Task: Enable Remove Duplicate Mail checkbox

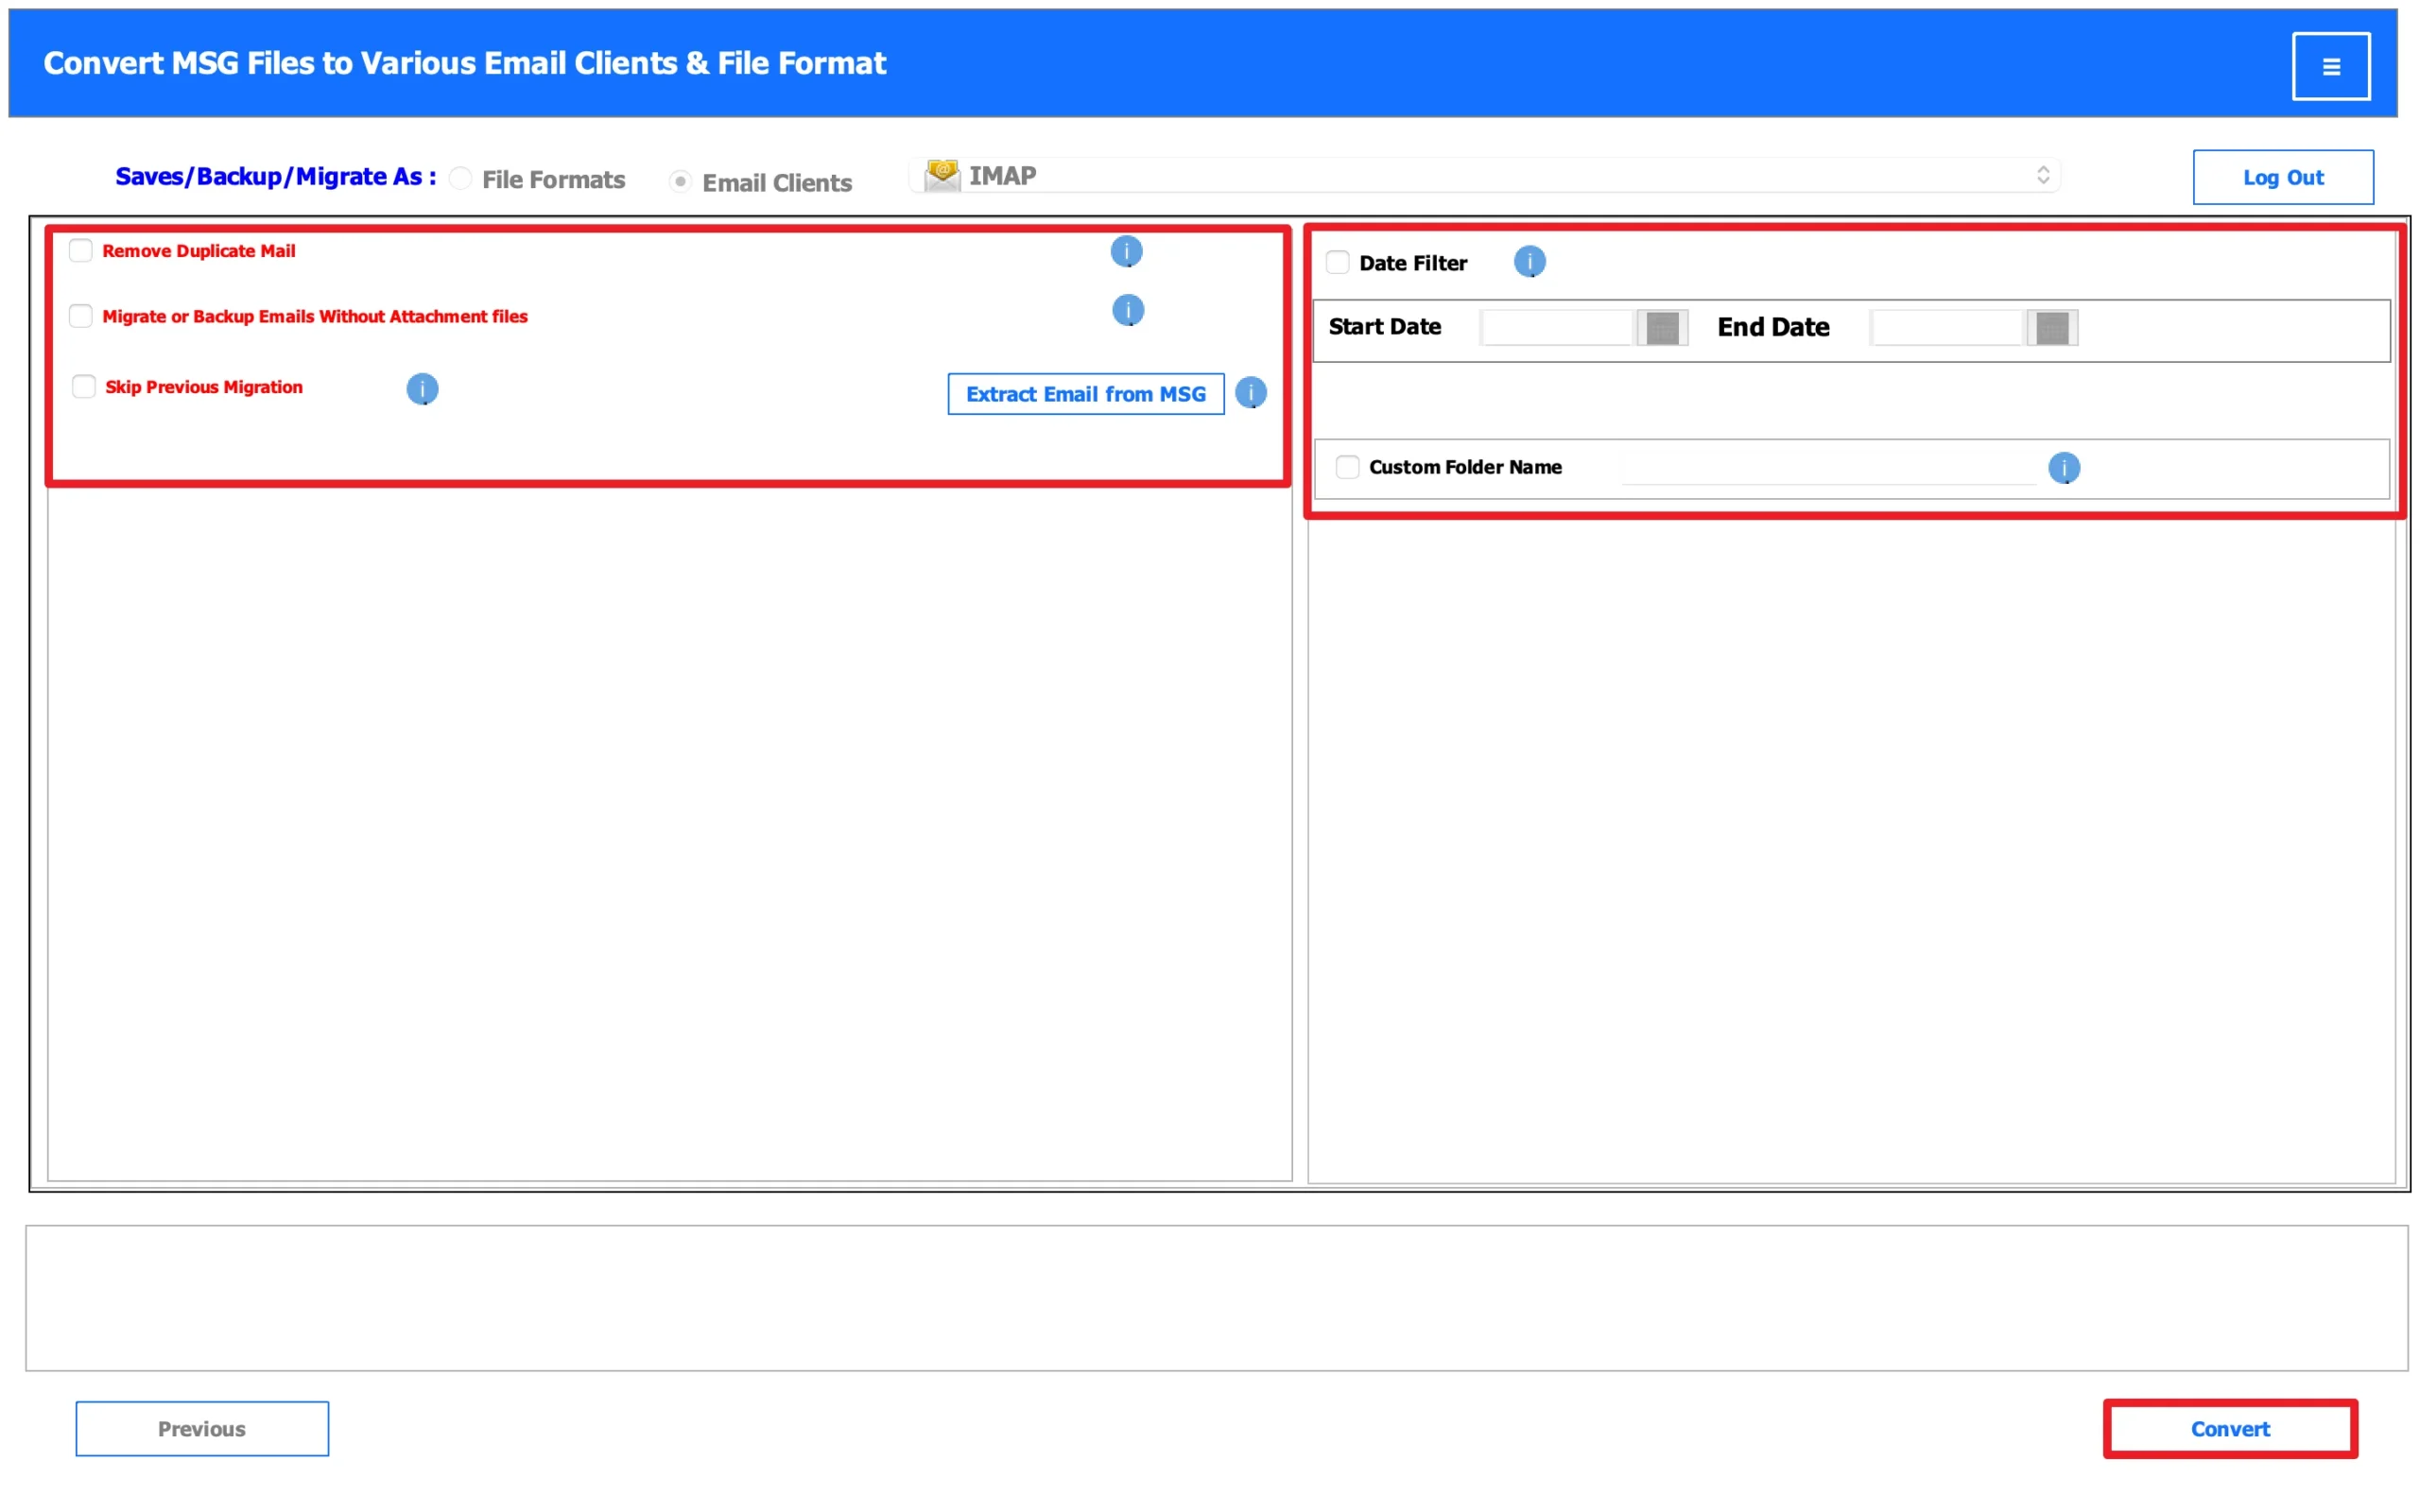Action: 81,250
